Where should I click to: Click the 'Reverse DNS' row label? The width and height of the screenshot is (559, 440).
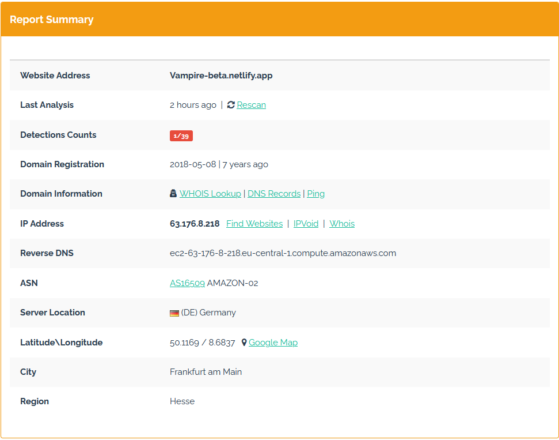[x=47, y=253]
